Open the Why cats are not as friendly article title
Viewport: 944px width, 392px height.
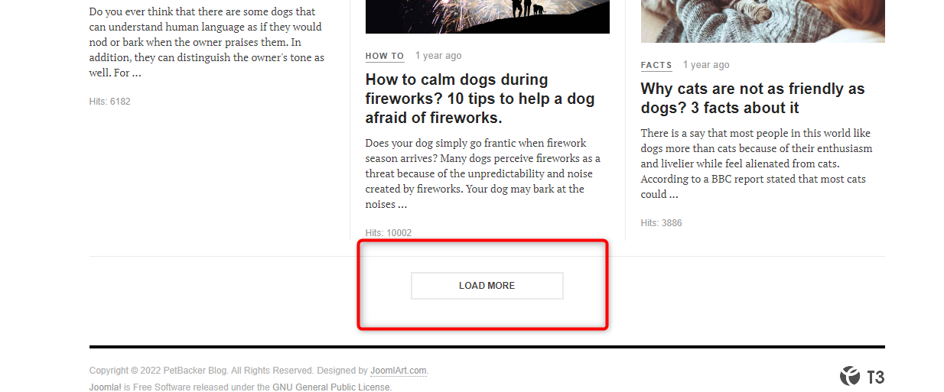tap(753, 99)
